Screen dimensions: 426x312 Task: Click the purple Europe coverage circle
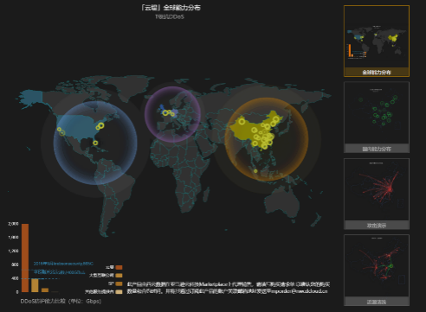tap(172, 114)
